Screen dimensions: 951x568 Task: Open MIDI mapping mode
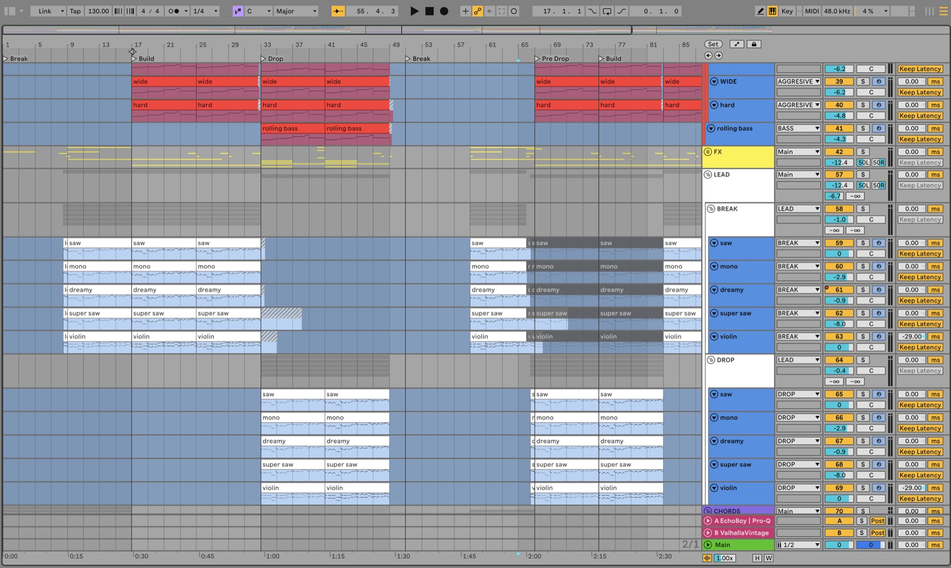(x=811, y=11)
